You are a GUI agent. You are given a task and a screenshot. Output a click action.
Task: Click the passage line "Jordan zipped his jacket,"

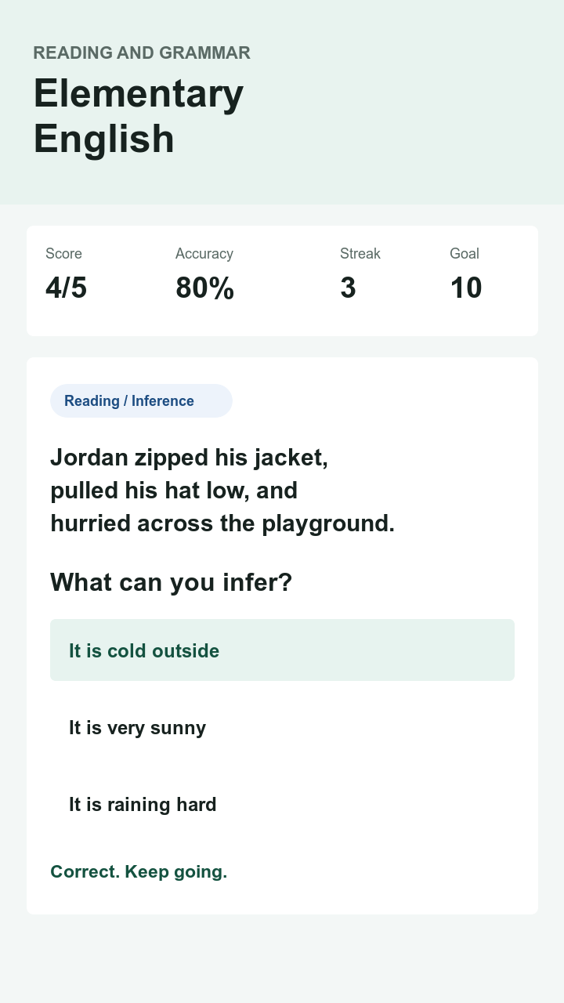189,457
